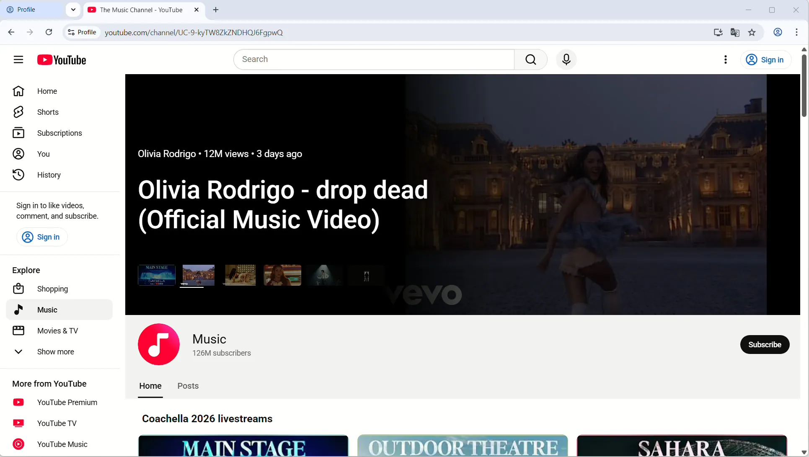Open Coachella 2026 livestreams section
The height and width of the screenshot is (457, 809).
click(x=207, y=418)
